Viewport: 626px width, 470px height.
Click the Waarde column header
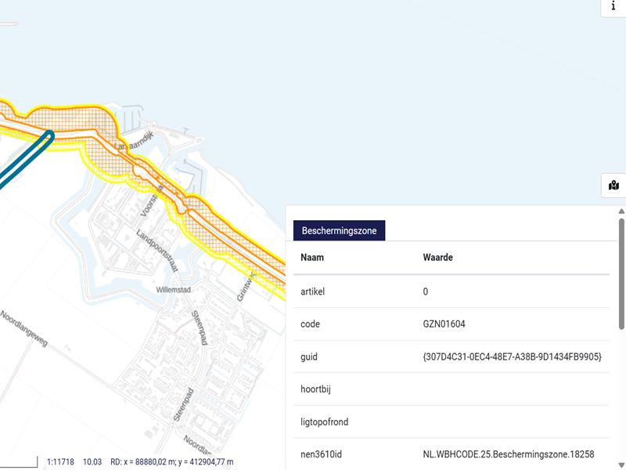[x=437, y=258]
